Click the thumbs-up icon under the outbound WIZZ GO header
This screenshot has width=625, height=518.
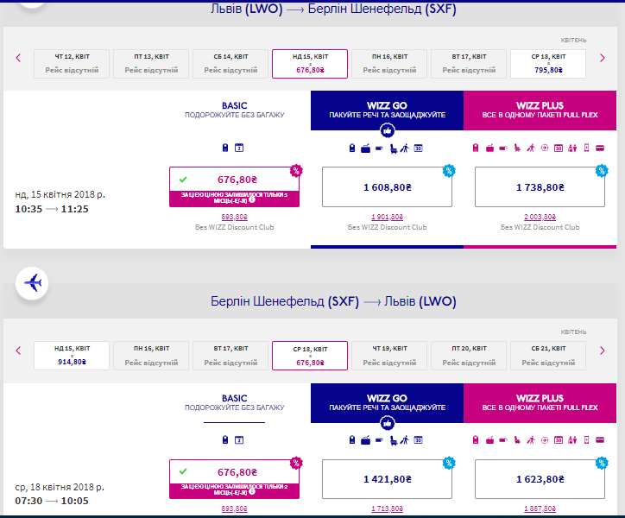click(387, 130)
